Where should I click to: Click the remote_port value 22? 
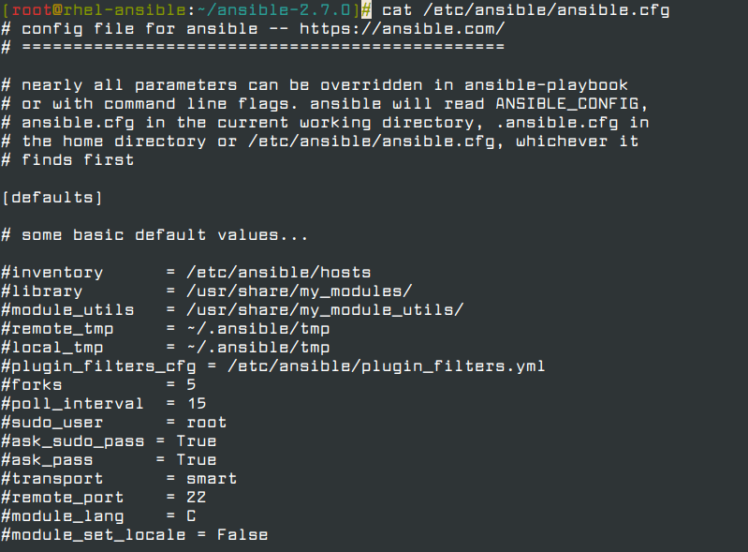pyautogui.click(x=196, y=498)
